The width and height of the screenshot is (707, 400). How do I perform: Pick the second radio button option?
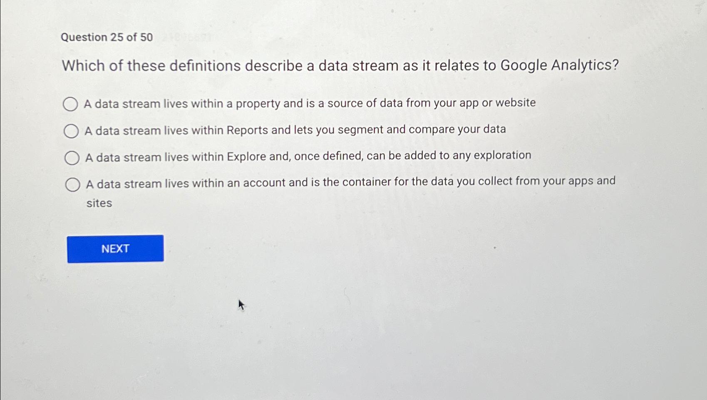[72, 131]
